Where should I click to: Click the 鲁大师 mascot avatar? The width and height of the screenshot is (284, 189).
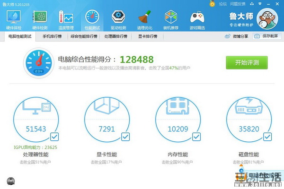coord(267,19)
